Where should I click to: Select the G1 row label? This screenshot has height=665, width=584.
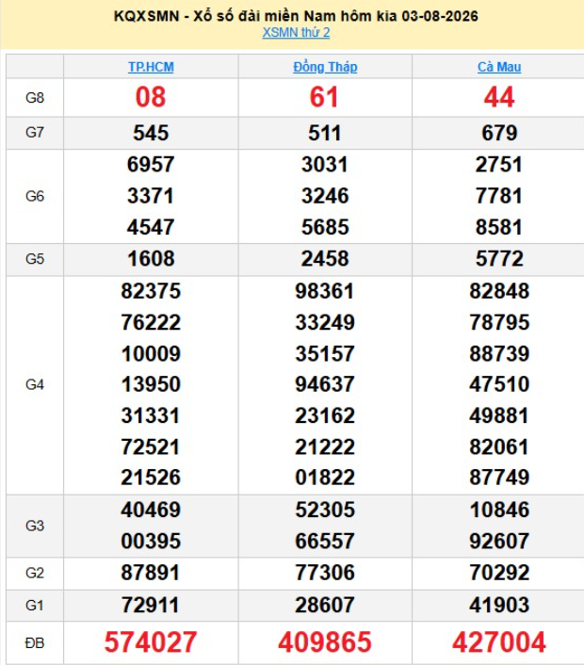[35, 606]
